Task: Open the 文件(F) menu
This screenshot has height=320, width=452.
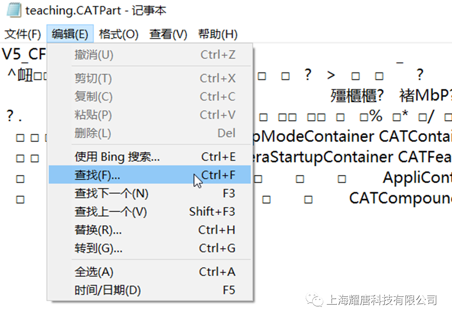Action: (x=23, y=34)
